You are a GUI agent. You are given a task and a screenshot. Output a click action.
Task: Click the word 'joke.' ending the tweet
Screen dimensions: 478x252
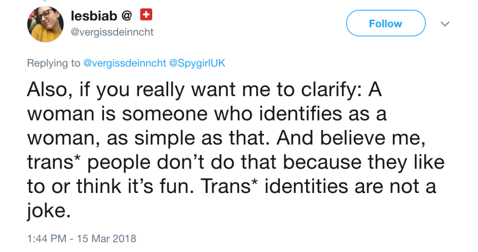point(48,212)
